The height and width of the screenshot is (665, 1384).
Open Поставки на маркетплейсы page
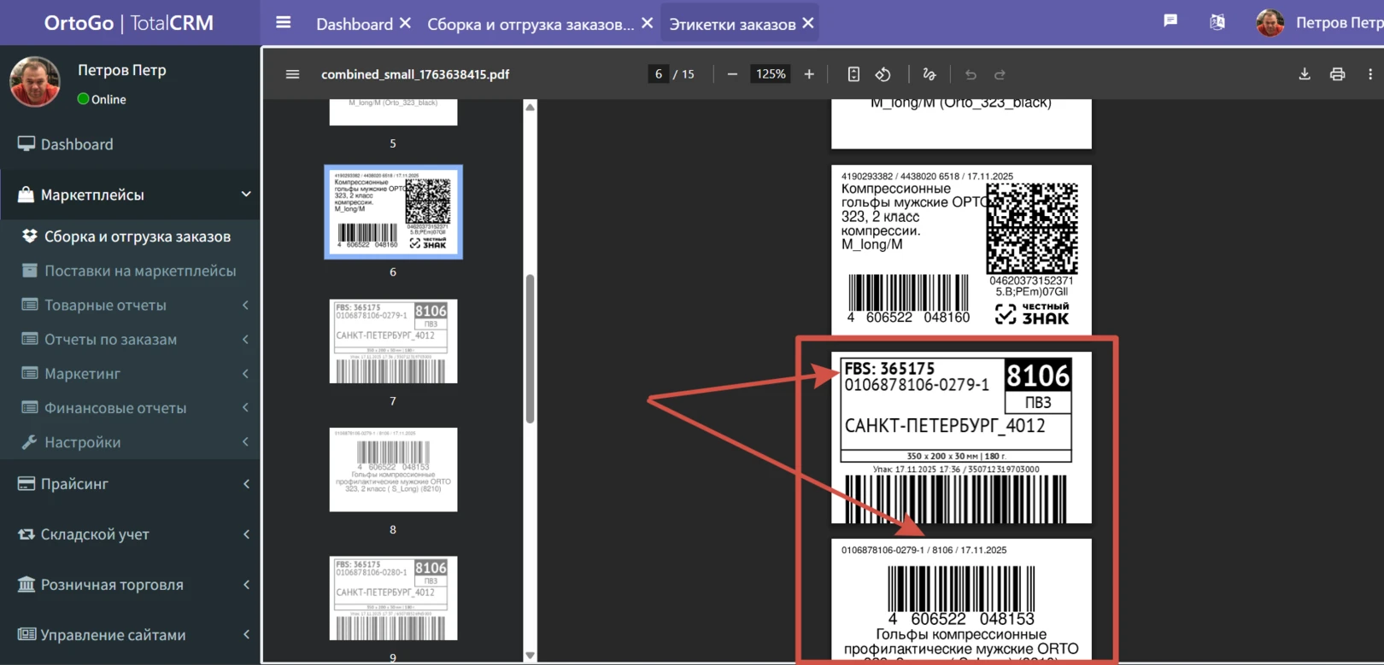tap(140, 271)
